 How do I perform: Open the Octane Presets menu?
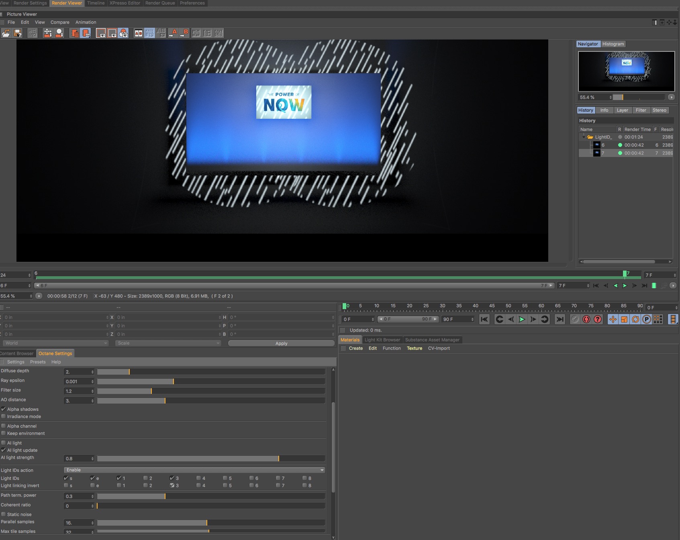pyautogui.click(x=38, y=362)
